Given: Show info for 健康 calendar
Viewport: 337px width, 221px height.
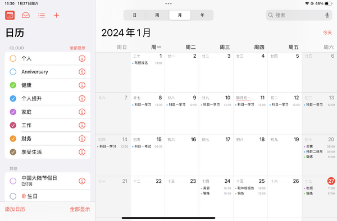Looking at the screenshot, I should (82, 85).
